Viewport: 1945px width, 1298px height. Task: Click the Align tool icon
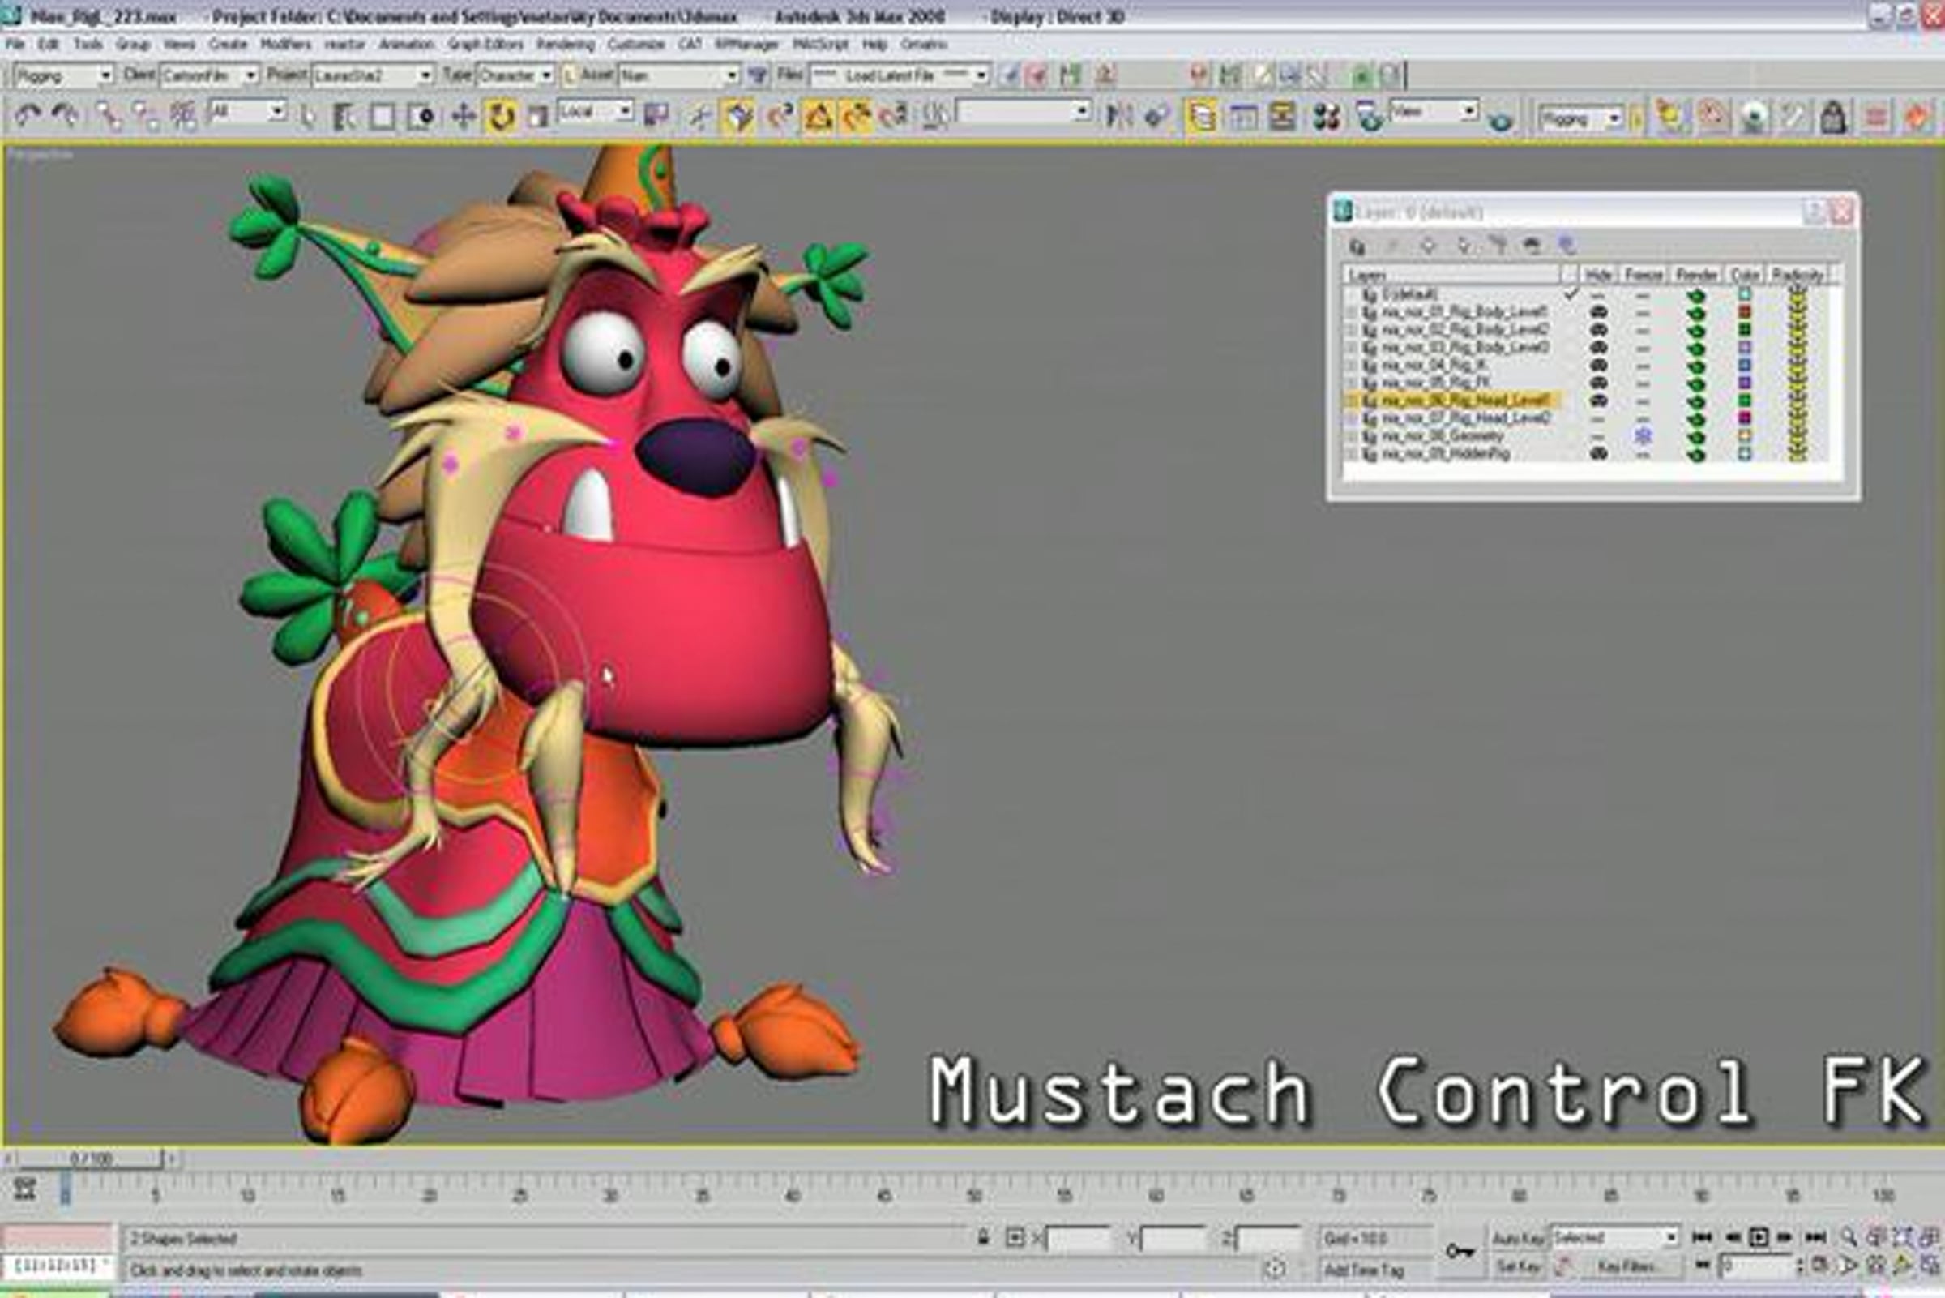point(1156,116)
